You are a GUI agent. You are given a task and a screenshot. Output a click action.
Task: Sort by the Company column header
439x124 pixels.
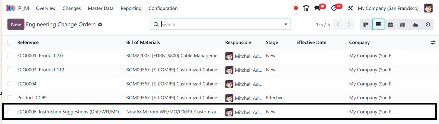pos(359,43)
